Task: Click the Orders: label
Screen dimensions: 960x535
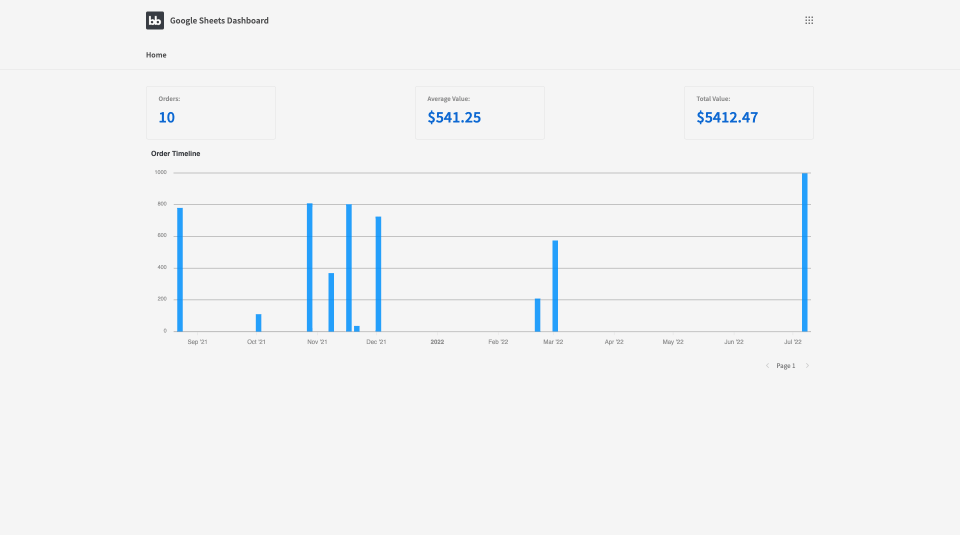Action: [x=169, y=99]
